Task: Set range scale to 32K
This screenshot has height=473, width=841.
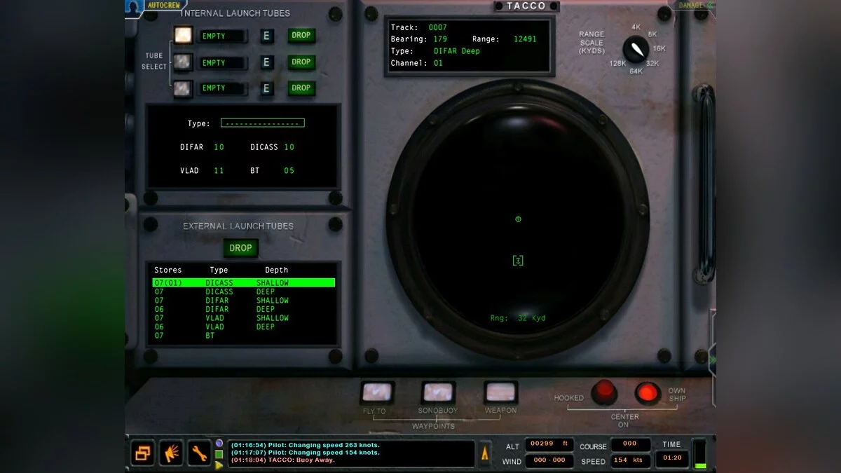Action: 652,63
